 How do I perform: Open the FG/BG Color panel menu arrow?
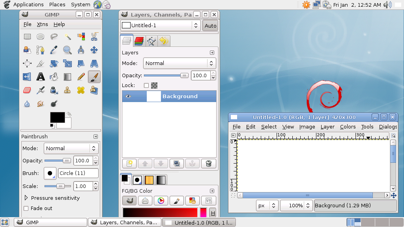[x=212, y=191]
